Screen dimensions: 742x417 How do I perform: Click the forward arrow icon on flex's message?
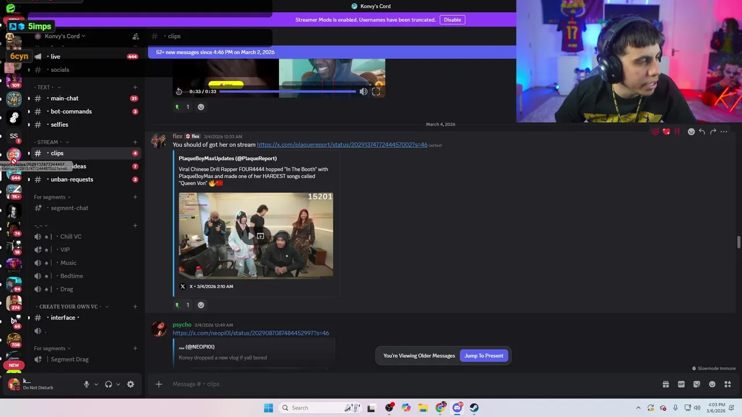tap(713, 131)
